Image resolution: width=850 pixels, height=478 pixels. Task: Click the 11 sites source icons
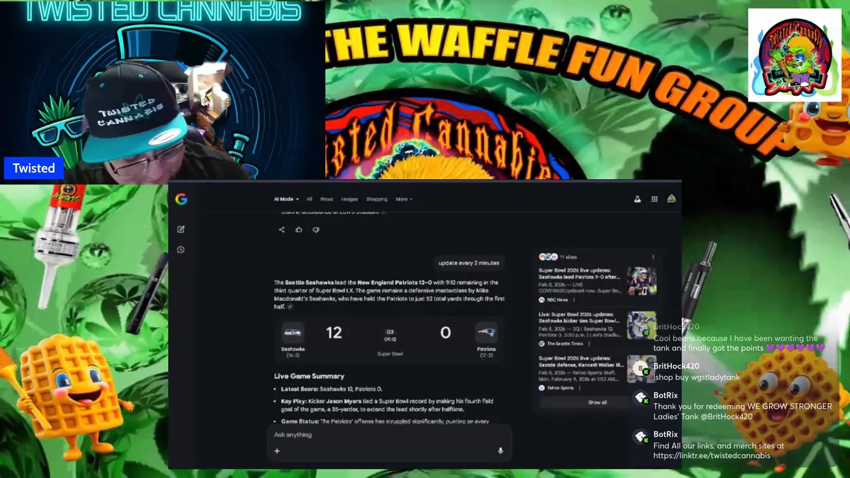pyautogui.click(x=548, y=257)
